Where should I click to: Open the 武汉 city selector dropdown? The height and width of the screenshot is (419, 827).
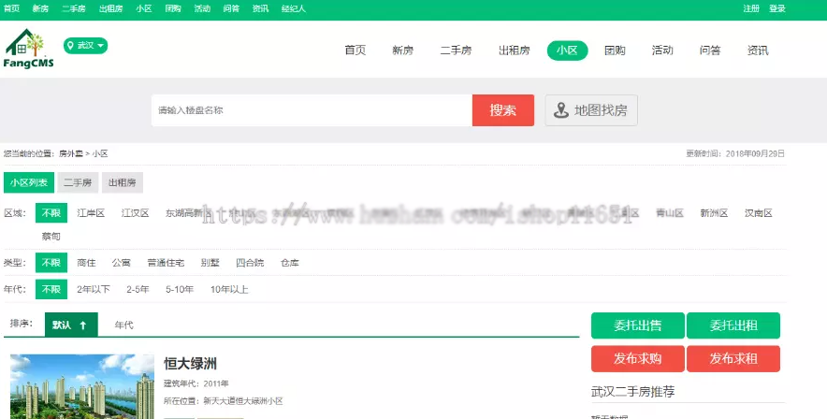pos(85,46)
